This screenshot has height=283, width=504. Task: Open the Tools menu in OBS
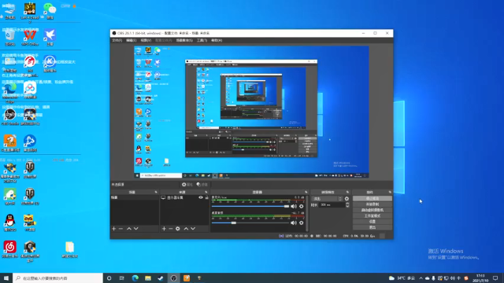[x=202, y=40]
